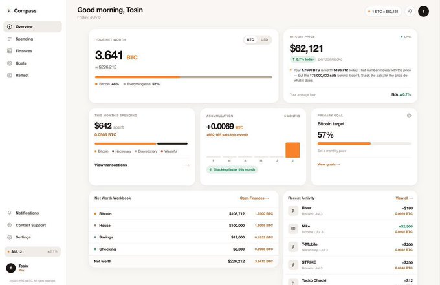The image size is (440, 285).
Task: Switch net worth display to USD
Action: pyautogui.click(x=265, y=40)
